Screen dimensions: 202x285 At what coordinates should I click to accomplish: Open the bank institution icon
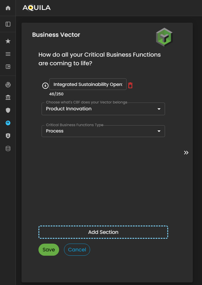coord(8,98)
